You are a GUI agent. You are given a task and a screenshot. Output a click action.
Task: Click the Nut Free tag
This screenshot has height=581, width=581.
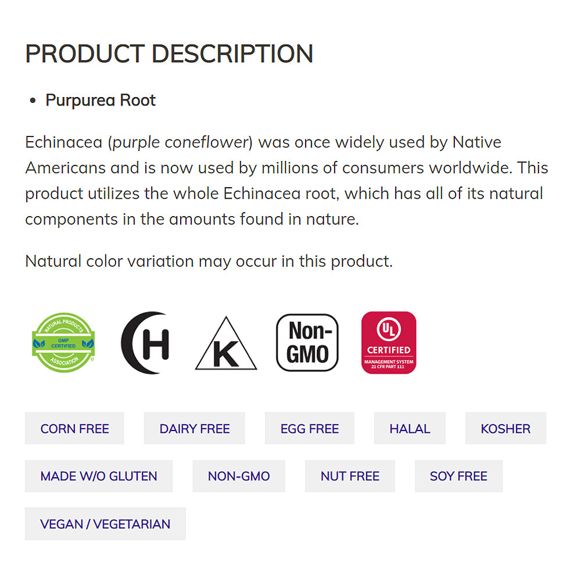[350, 476]
